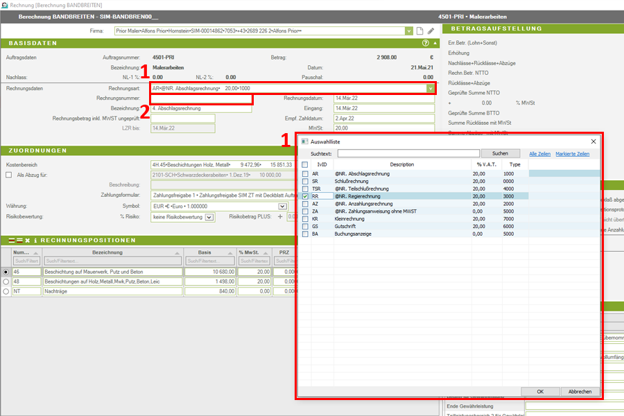
Task: Click the add row icon in Rechnungspositionen header
Action: [x=12, y=240]
